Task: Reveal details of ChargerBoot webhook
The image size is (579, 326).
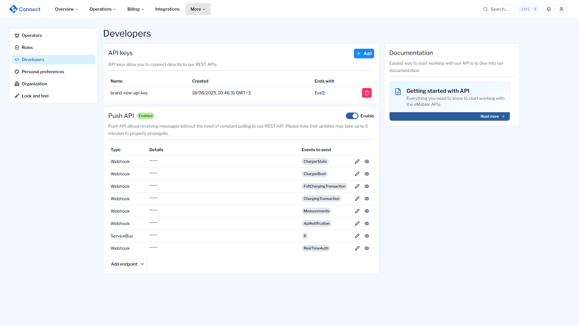Action: pos(367,174)
